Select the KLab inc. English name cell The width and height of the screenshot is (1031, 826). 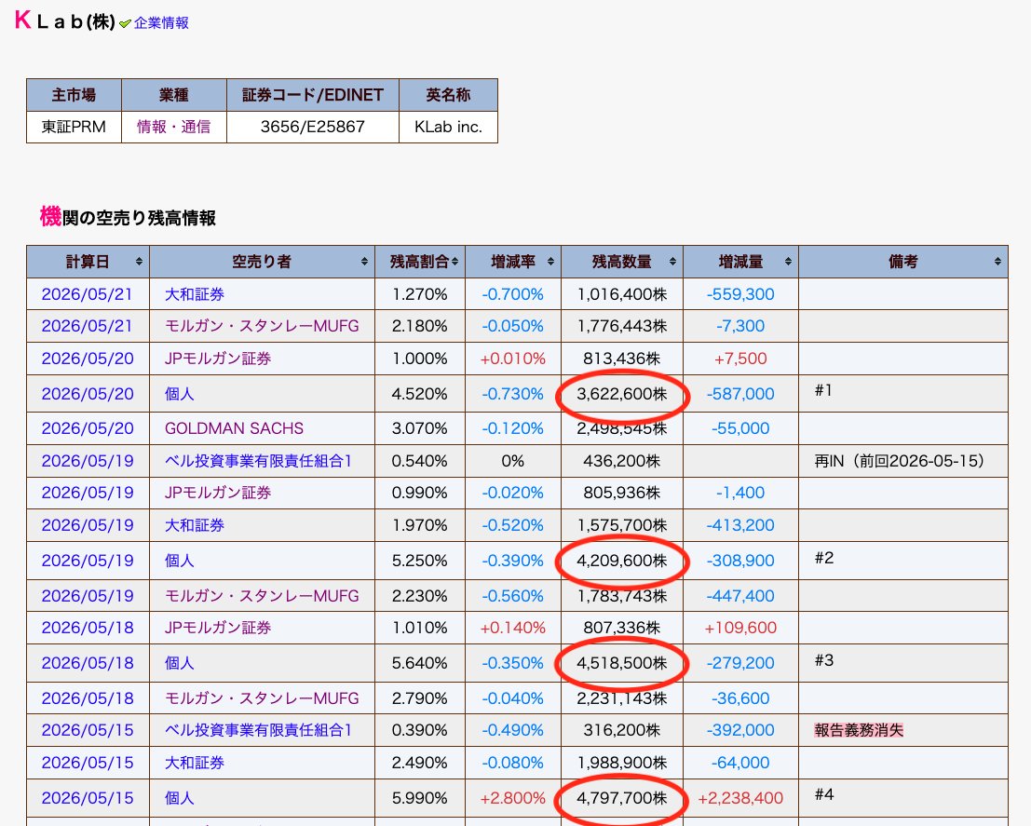pyautogui.click(x=448, y=127)
